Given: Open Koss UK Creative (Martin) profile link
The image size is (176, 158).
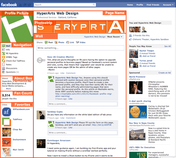Looking at the screenshot, I should (60, 57).
